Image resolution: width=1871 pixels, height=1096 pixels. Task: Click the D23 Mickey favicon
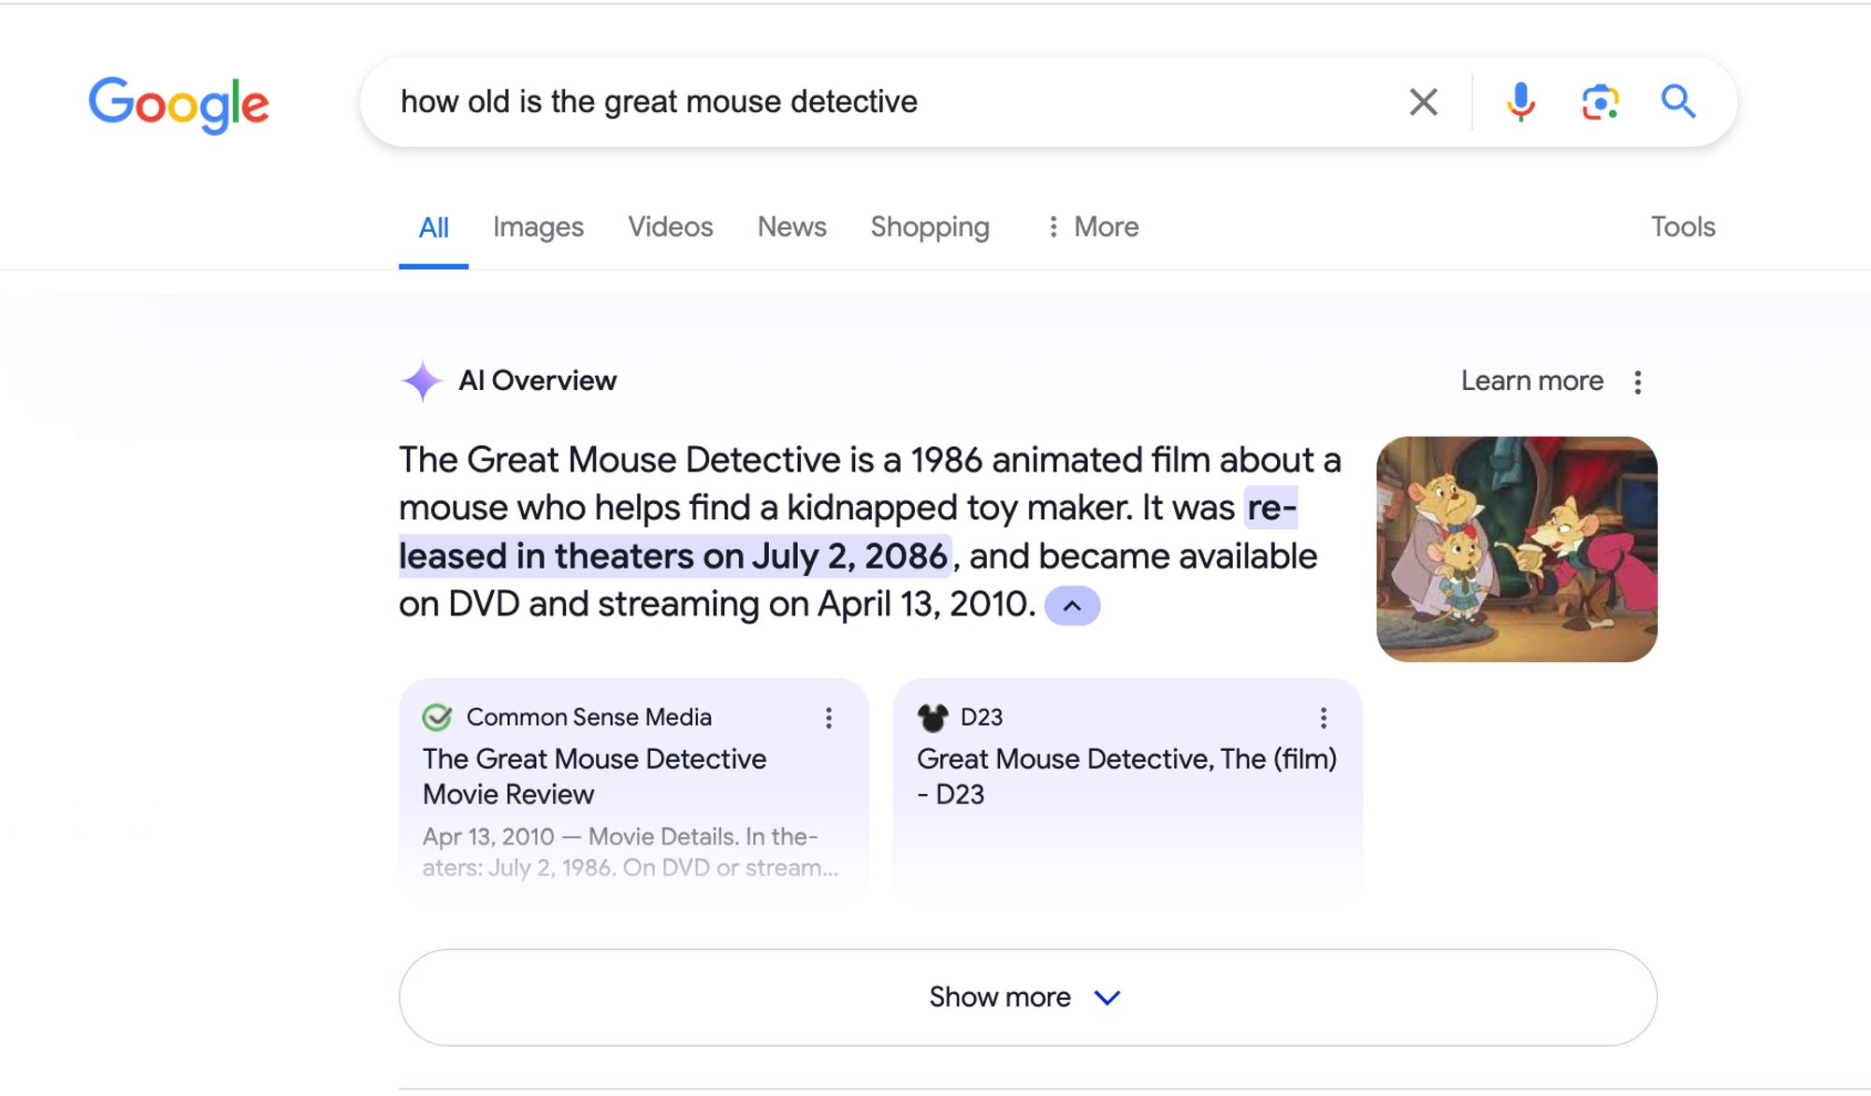(932, 717)
